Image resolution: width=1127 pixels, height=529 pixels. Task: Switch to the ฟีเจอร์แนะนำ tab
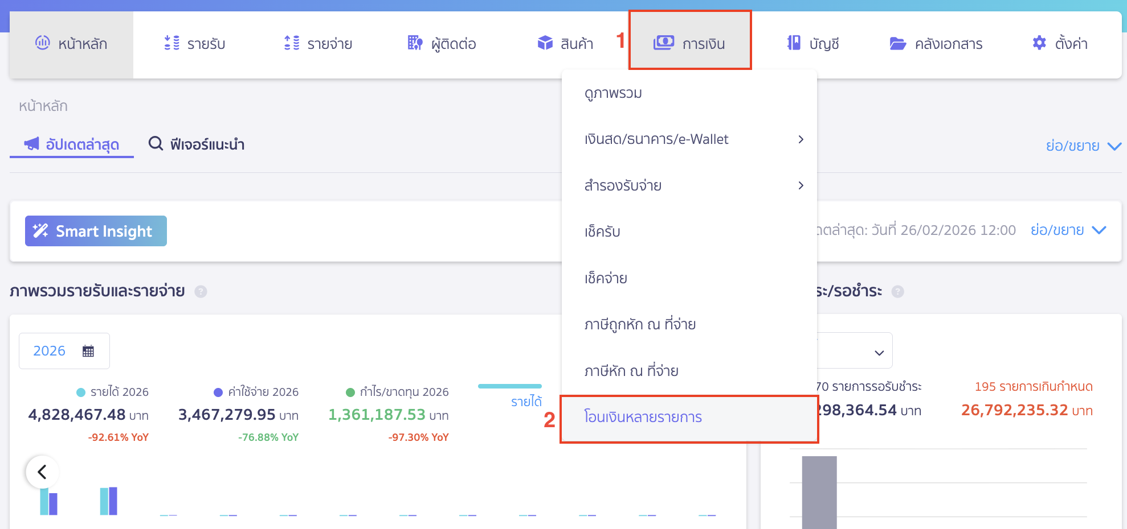tap(195, 144)
